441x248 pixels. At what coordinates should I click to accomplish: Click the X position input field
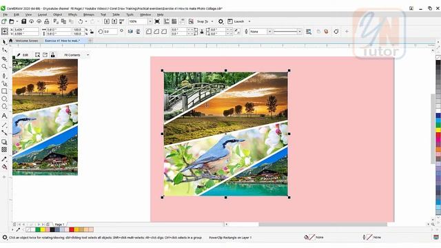(25, 30)
